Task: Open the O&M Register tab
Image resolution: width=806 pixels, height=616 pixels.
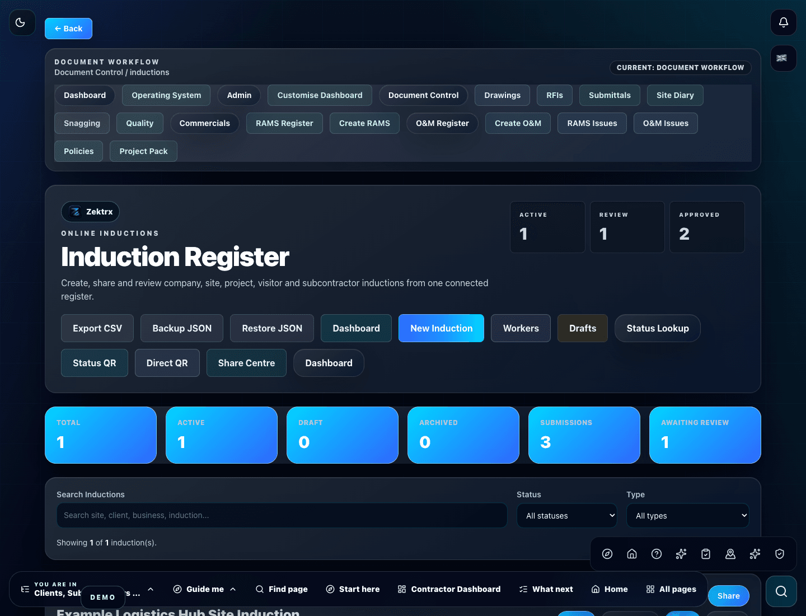Action: click(x=442, y=123)
